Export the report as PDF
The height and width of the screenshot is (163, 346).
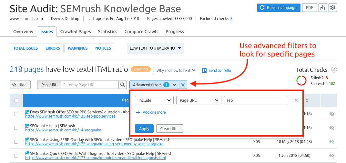(310, 8)
